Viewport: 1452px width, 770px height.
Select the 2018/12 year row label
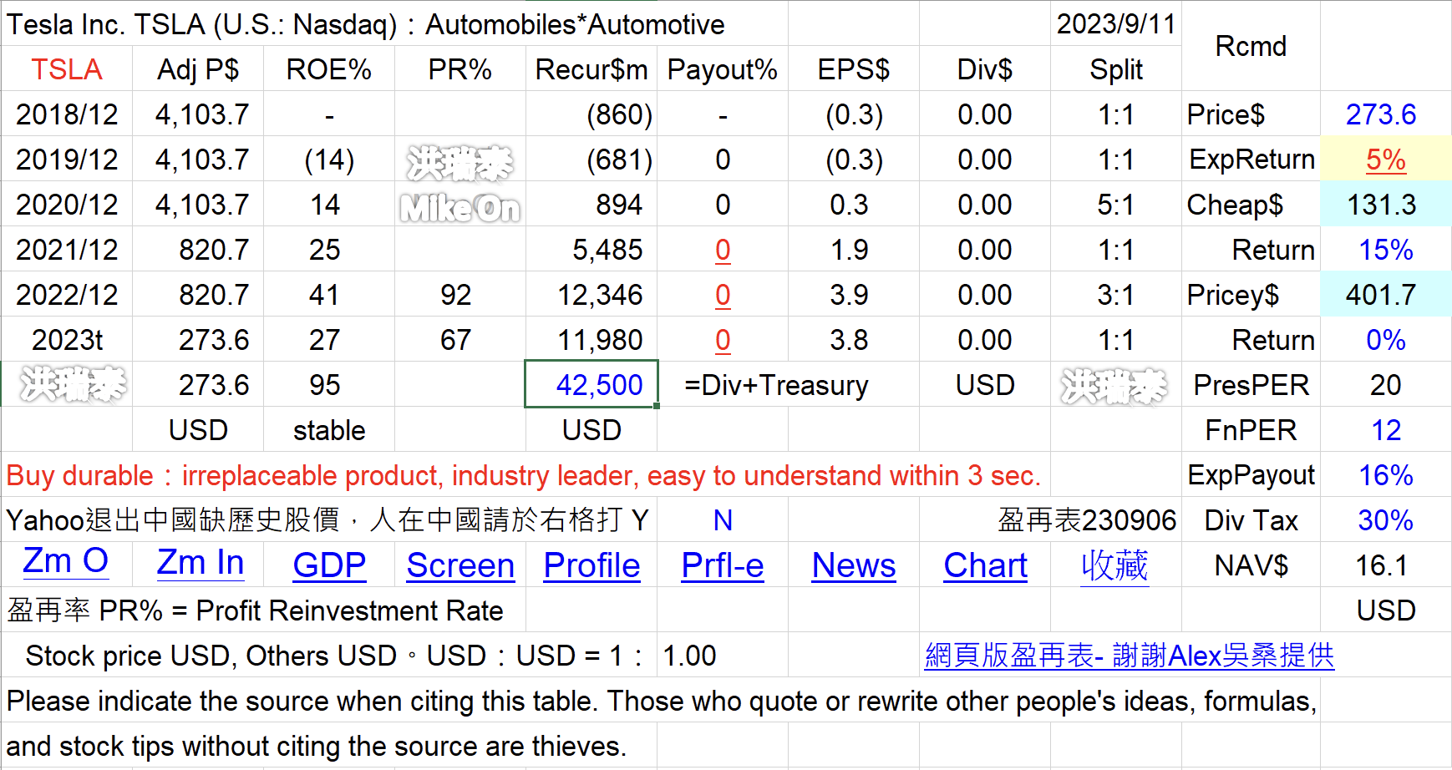point(67,114)
